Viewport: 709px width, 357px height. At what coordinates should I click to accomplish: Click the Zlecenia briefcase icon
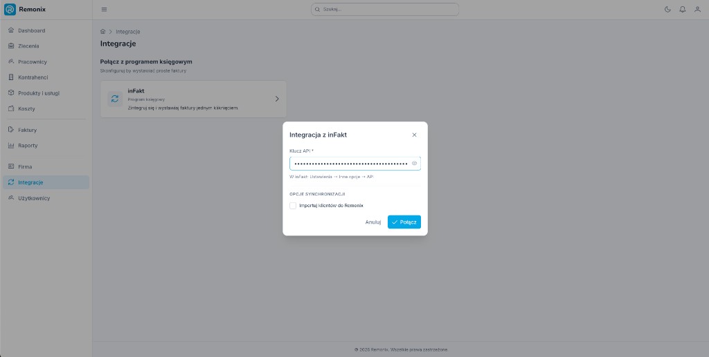11,46
